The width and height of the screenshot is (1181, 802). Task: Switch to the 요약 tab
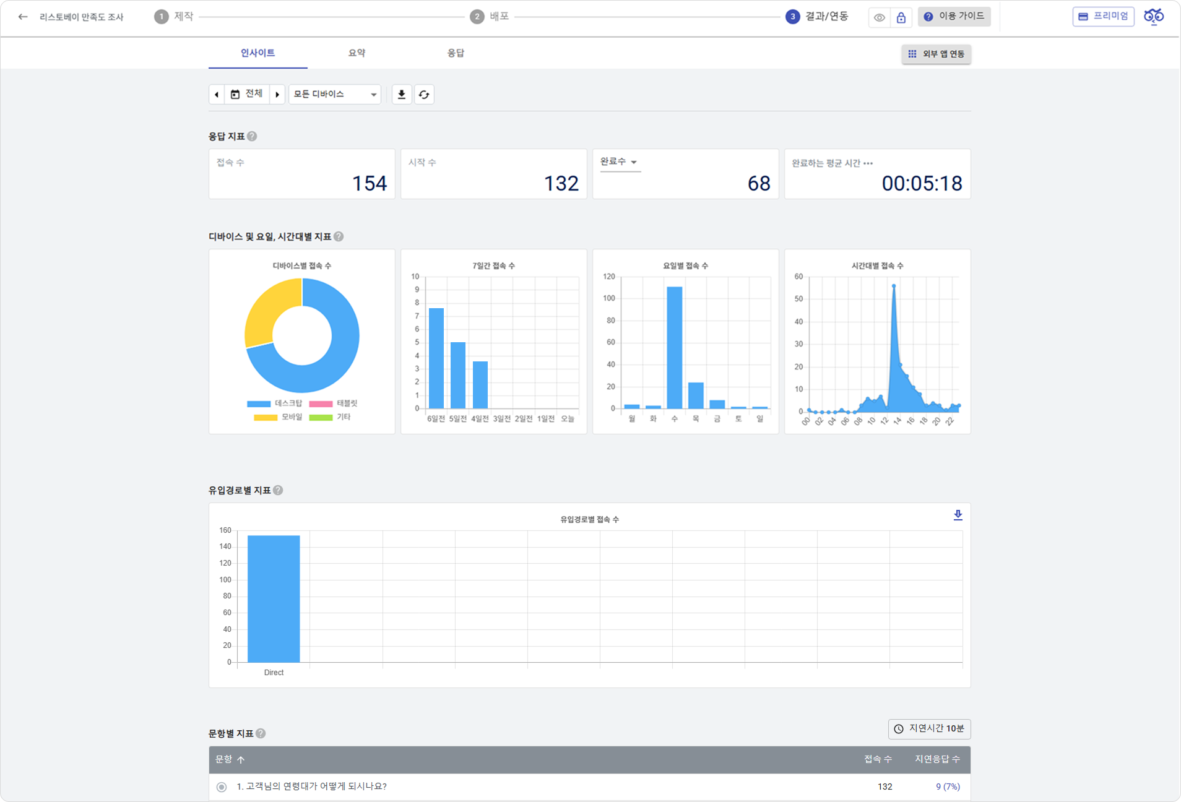click(357, 53)
